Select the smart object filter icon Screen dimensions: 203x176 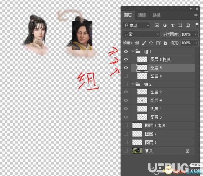coord(188,25)
